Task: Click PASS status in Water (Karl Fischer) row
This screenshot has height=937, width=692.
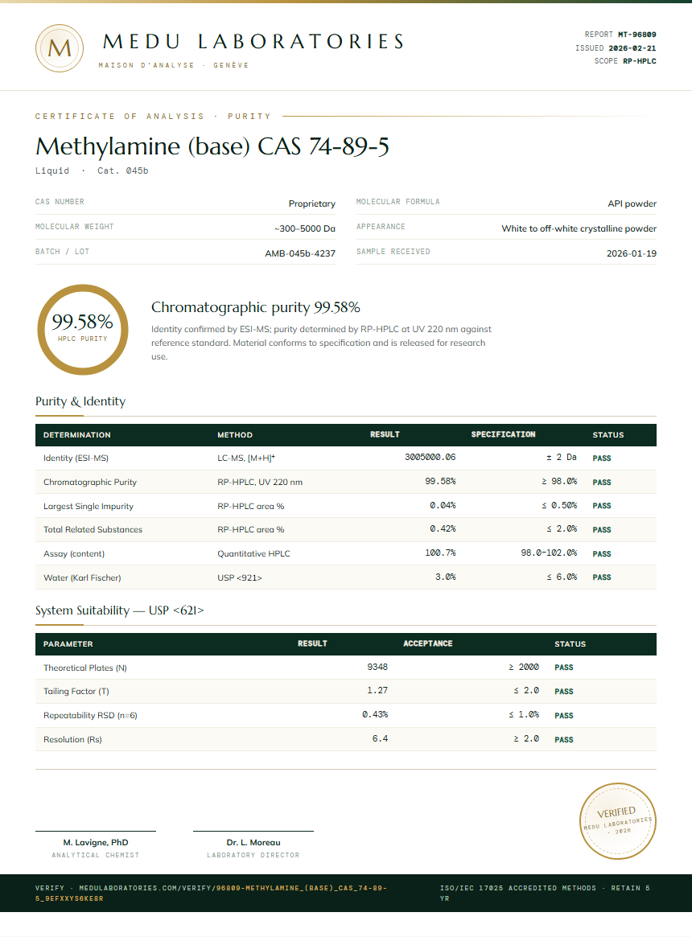Action: tap(602, 577)
